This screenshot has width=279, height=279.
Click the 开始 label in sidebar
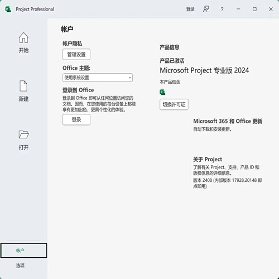[23, 50]
